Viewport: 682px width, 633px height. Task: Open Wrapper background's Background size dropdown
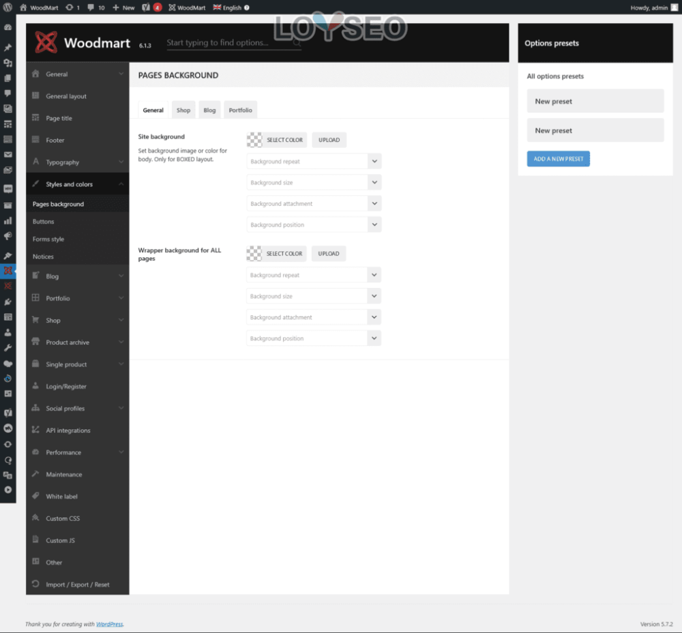(x=314, y=296)
